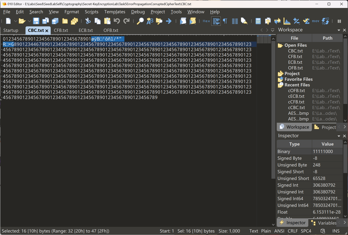Click CRLF line ending in status bar
348x235 pixels.
point(293,231)
